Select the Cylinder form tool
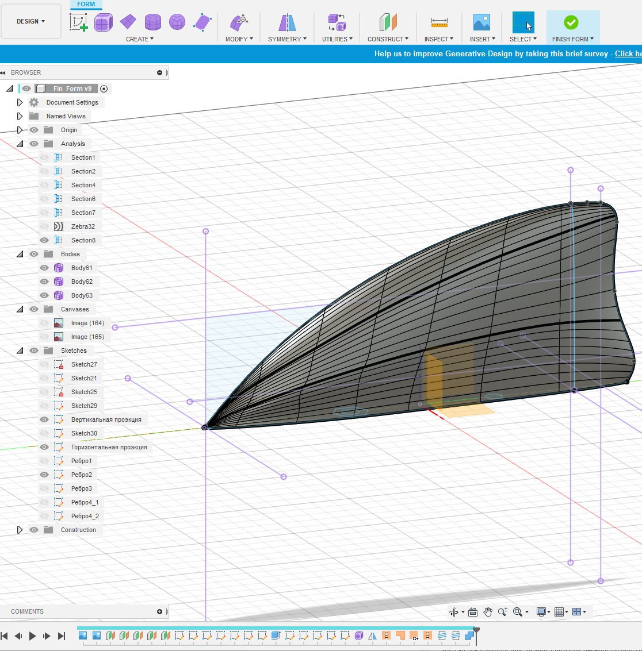This screenshot has width=642, height=651. 152,22
